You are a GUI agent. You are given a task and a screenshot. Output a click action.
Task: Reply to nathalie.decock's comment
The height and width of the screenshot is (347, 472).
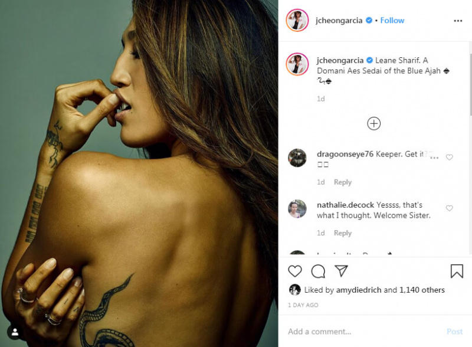click(343, 233)
